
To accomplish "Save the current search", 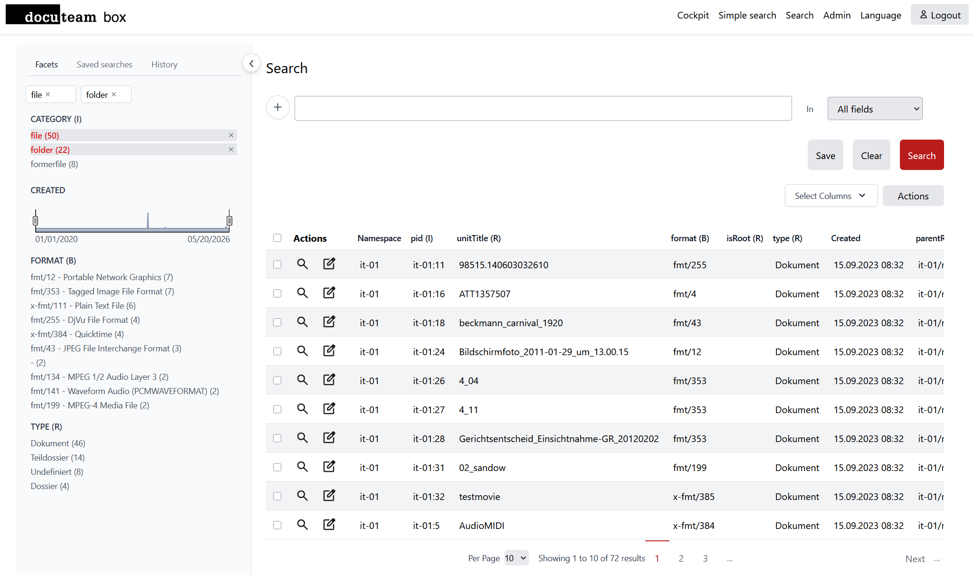I will (825, 155).
